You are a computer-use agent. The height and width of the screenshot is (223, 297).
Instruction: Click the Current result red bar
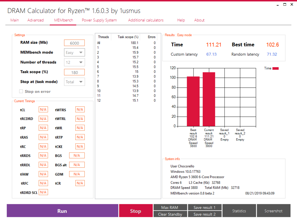click(209, 99)
